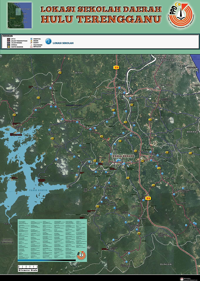Screen dimensions: 200x281
Task: Click the school marker below Teris label
Action: (x=51, y=88)
